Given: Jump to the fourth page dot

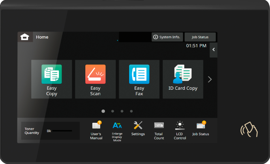Looking at the screenshot, I should click(x=131, y=111).
